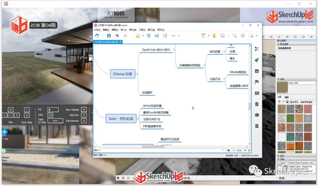Select the Chorus:实操 topic node

[122, 74]
